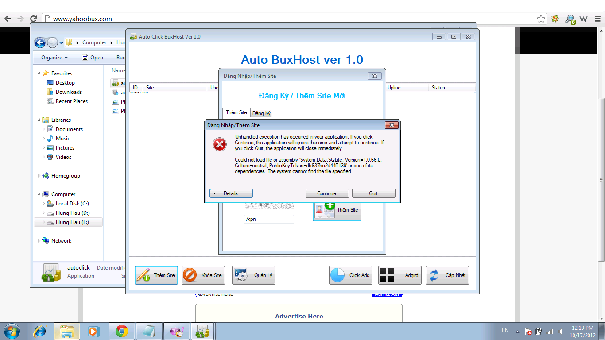Click the magnifier extension icon in Chrome
This screenshot has height=340, width=605.
[570, 19]
